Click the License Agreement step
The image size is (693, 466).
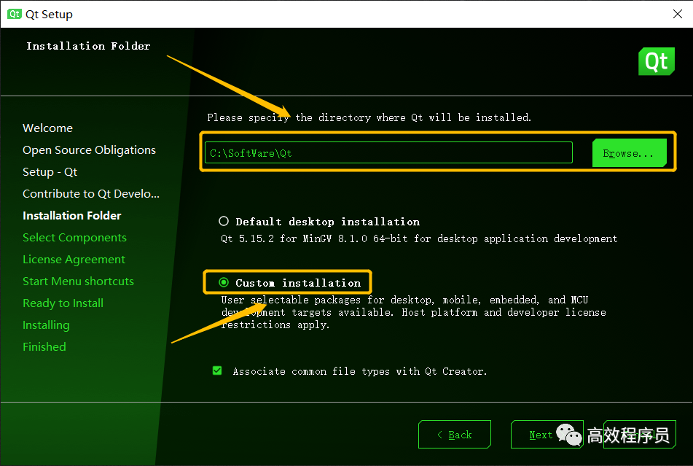tap(74, 260)
